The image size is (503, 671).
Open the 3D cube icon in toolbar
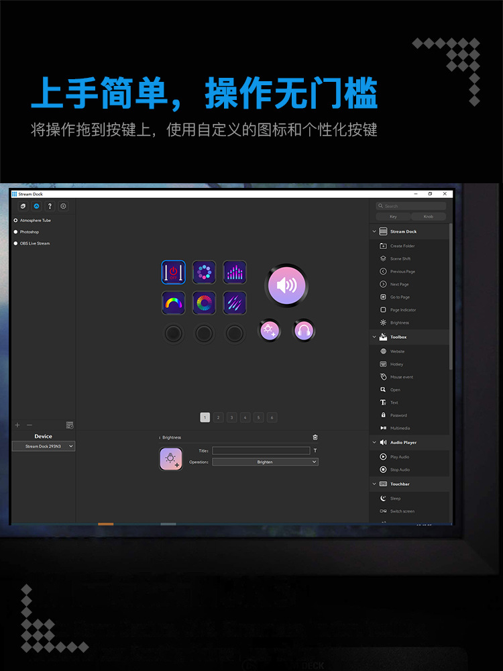coord(23,206)
